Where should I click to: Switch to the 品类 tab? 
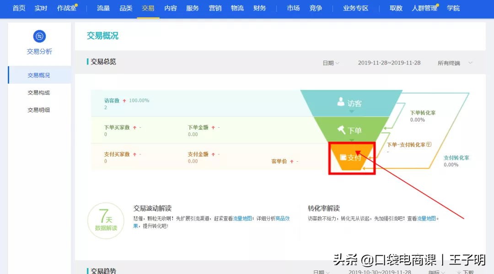click(126, 8)
